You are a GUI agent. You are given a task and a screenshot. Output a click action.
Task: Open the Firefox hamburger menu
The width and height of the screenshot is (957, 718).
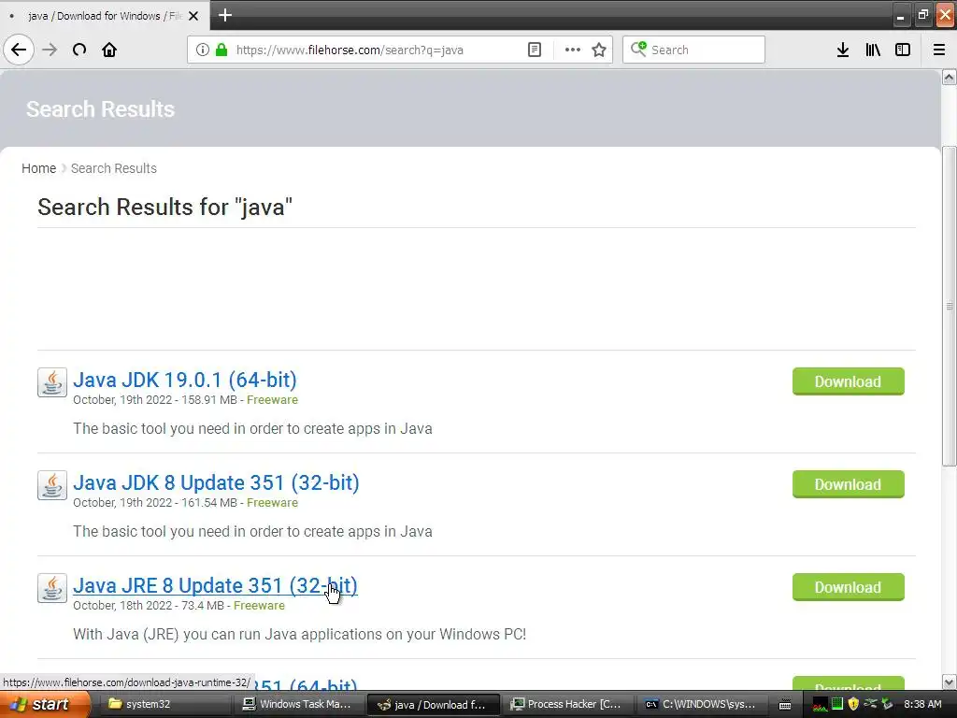click(x=939, y=50)
